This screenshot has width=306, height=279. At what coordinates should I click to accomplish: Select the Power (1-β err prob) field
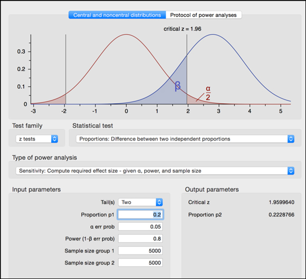point(140,238)
